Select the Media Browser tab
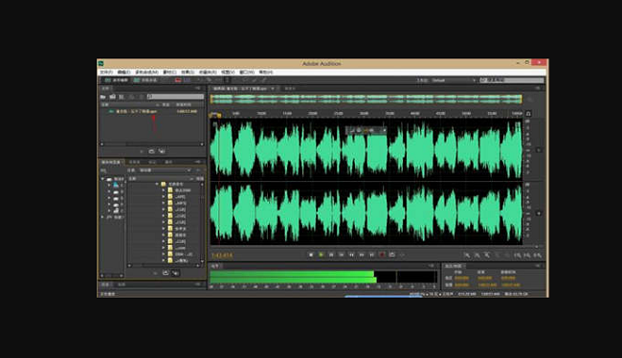 [111, 162]
